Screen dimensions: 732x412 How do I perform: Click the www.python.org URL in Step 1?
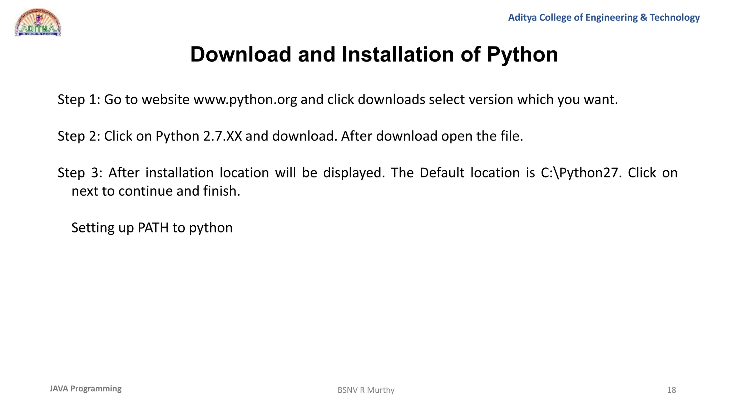pos(245,99)
